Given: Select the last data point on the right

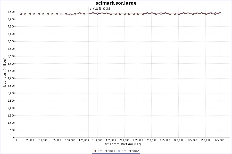Looking at the screenshot, I should tap(220, 13).
